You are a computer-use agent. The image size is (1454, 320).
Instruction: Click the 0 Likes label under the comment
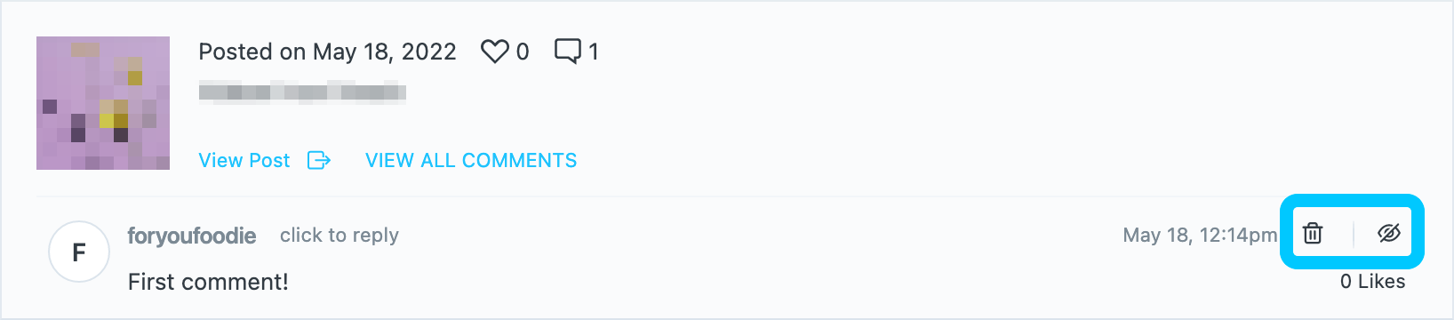1373,282
